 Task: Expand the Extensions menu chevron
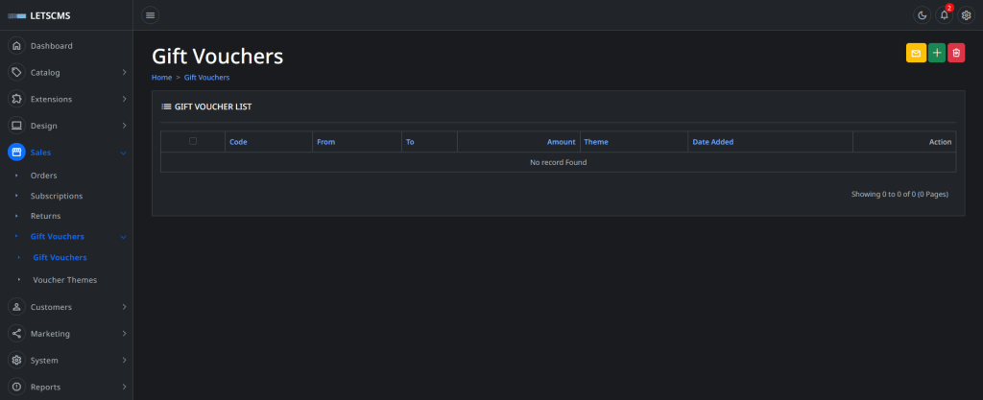pyautogui.click(x=124, y=99)
